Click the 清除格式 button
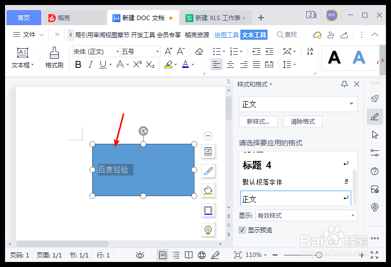Viewport: 391px width, 267px height. coord(302,121)
